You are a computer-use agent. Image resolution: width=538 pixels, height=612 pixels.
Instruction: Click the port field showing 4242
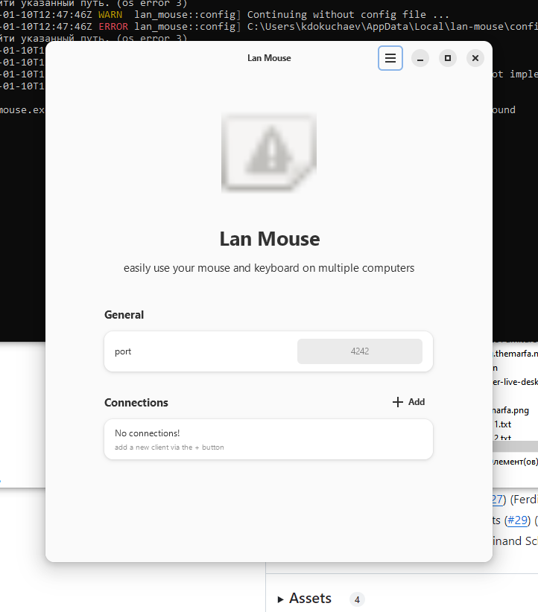[359, 351]
